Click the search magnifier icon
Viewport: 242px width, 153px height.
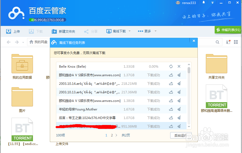point(217,42)
